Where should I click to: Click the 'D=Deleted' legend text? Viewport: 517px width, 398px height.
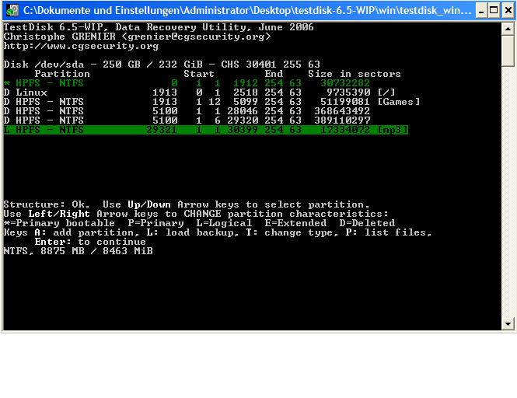pyautogui.click(x=367, y=223)
